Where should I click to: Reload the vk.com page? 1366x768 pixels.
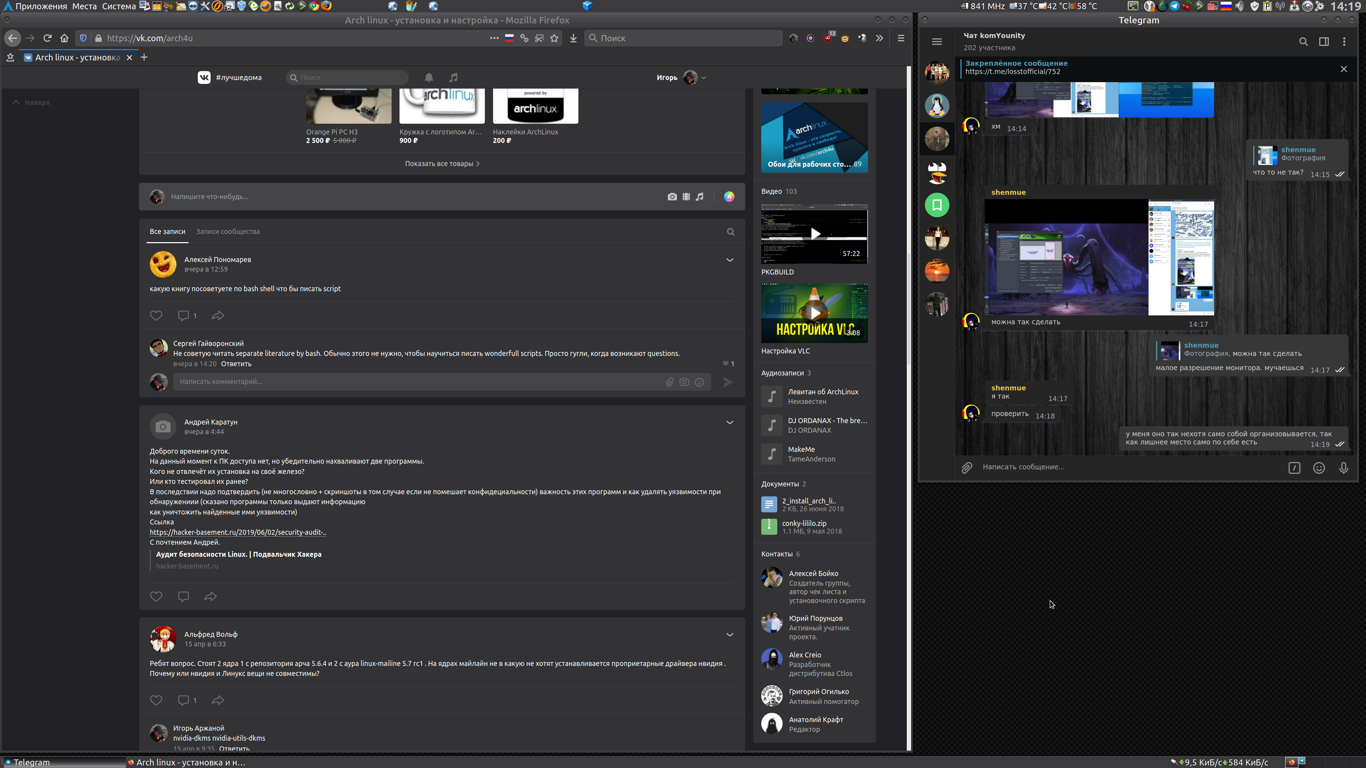47,38
